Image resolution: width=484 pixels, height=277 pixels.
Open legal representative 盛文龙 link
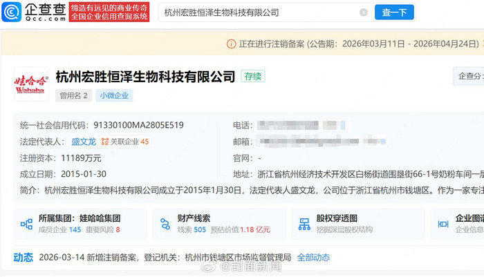coord(84,142)
